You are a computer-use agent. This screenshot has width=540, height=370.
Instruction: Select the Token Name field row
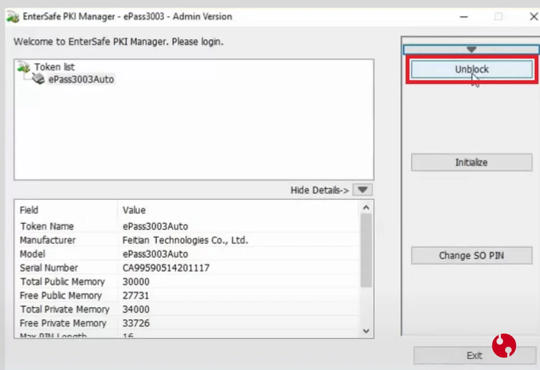(187, 226)
